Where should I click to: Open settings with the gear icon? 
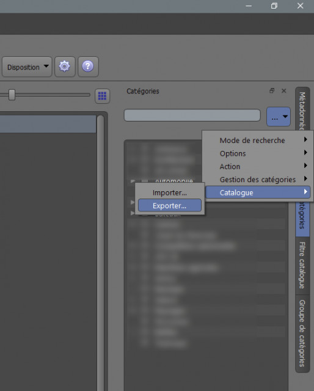[65, 67]
